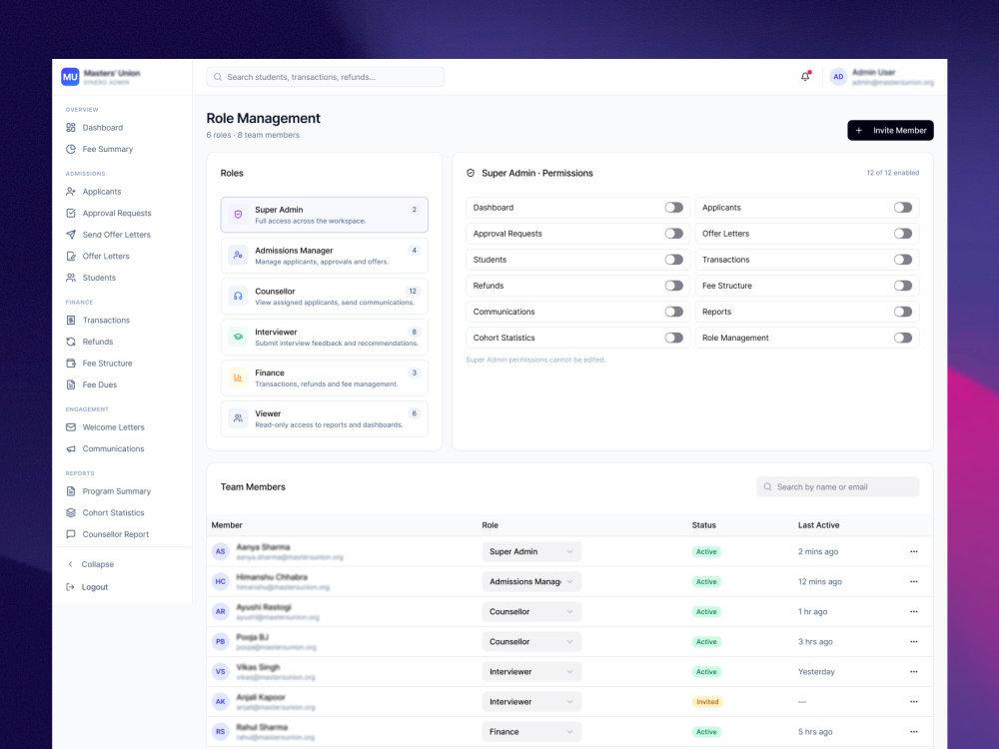This screenshot has width=999, height=749.
Task: Open Fee Summary in the sidebar
Action: coord(99,149)
